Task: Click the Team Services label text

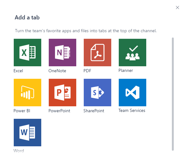Action: (132, 110)
